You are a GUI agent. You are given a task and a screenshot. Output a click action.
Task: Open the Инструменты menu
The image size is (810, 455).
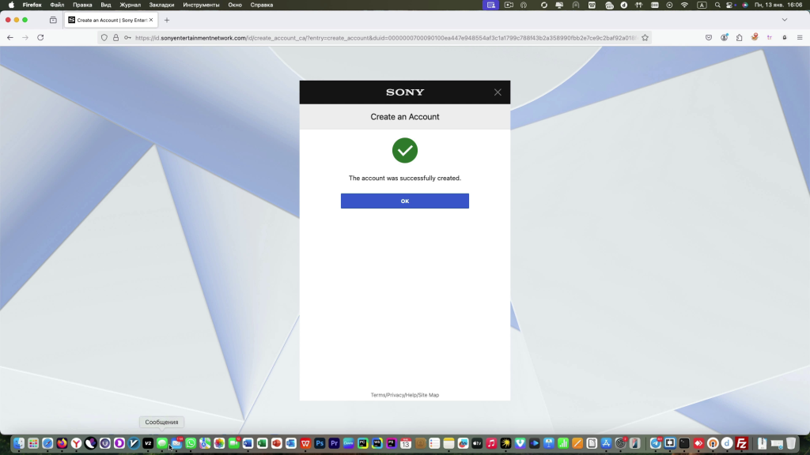[201, 5]
